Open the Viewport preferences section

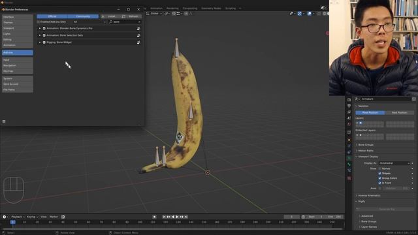(x=18, y=28)
